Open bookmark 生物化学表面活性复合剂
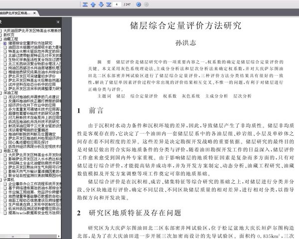The height and width of the screenshot is (239, 299). tap(35, 60)
